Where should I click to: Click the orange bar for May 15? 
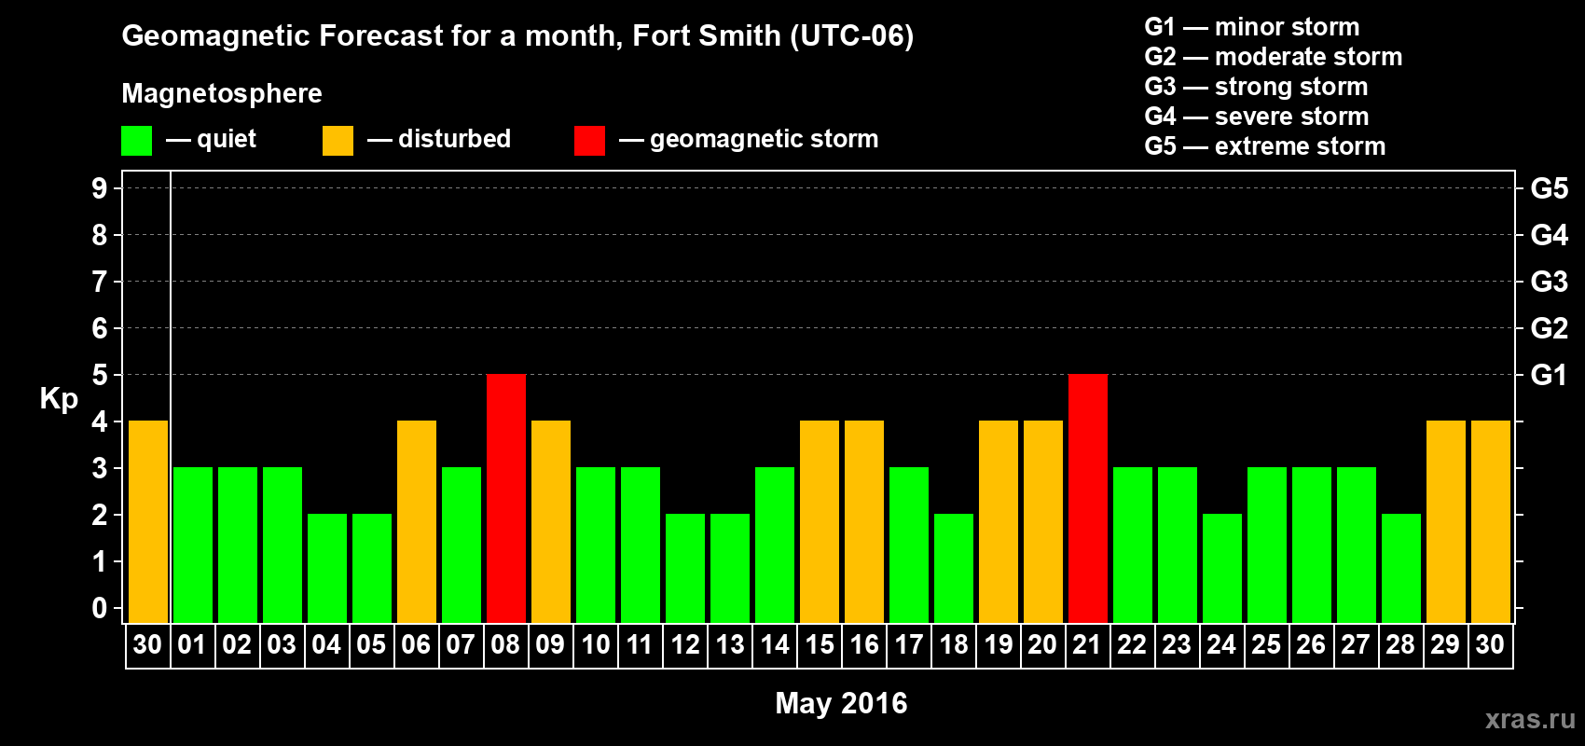click(x=820, y=522)
